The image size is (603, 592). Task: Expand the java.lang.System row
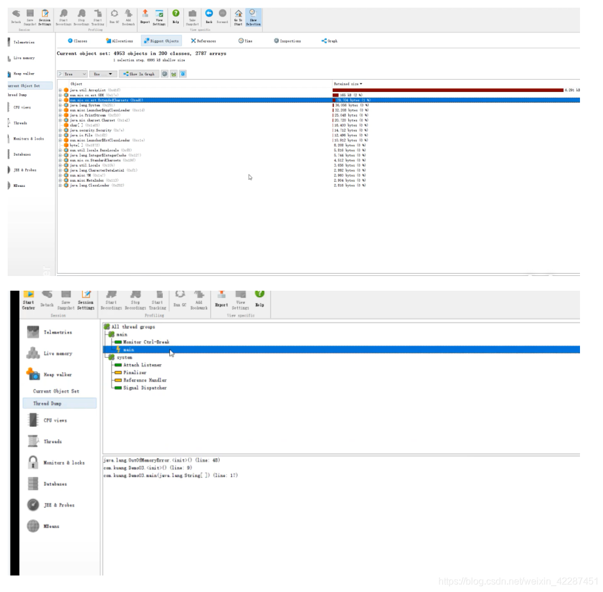click(60, 105)
